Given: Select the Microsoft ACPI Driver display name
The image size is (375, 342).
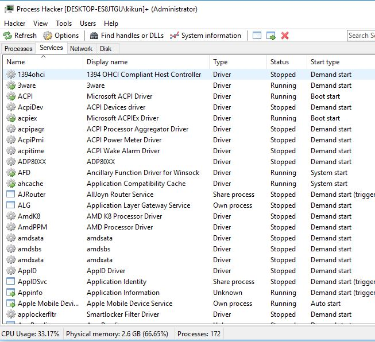Looking at the screenshot, I should pyautogui.click(x=119, y=96).
